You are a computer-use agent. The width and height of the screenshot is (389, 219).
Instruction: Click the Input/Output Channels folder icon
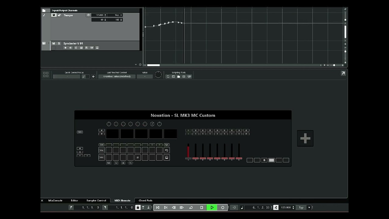click(44, 10)
